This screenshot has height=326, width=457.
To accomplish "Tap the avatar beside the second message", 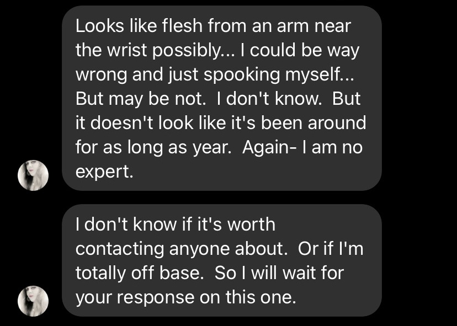I will (x=34, y=301).
